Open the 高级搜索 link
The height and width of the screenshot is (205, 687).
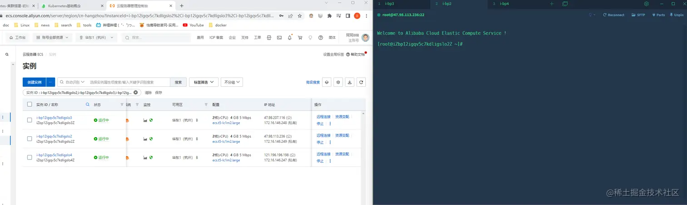click(x=313, y=82)
